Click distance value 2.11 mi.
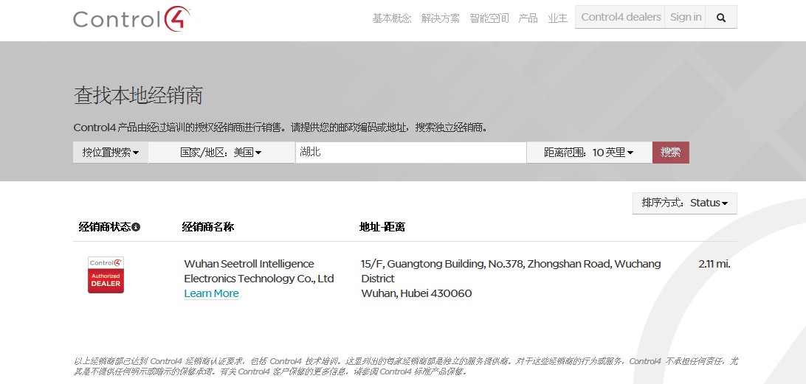Viewport: 806px width, 384px height. pos(714,264)
